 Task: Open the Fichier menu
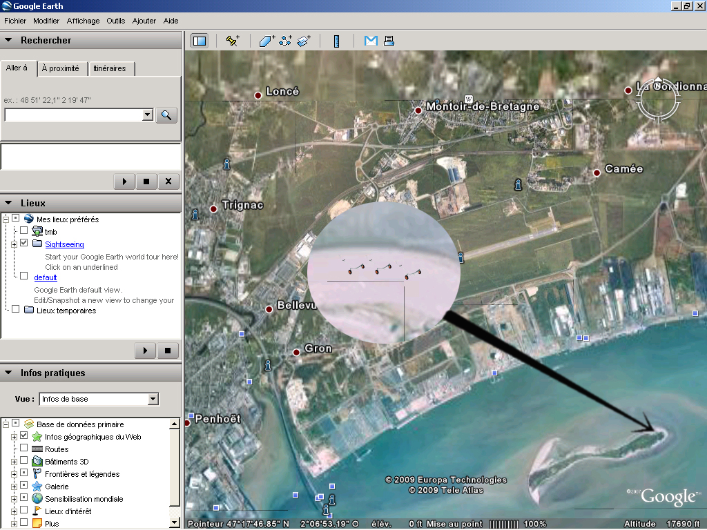(x=15, y=21)
